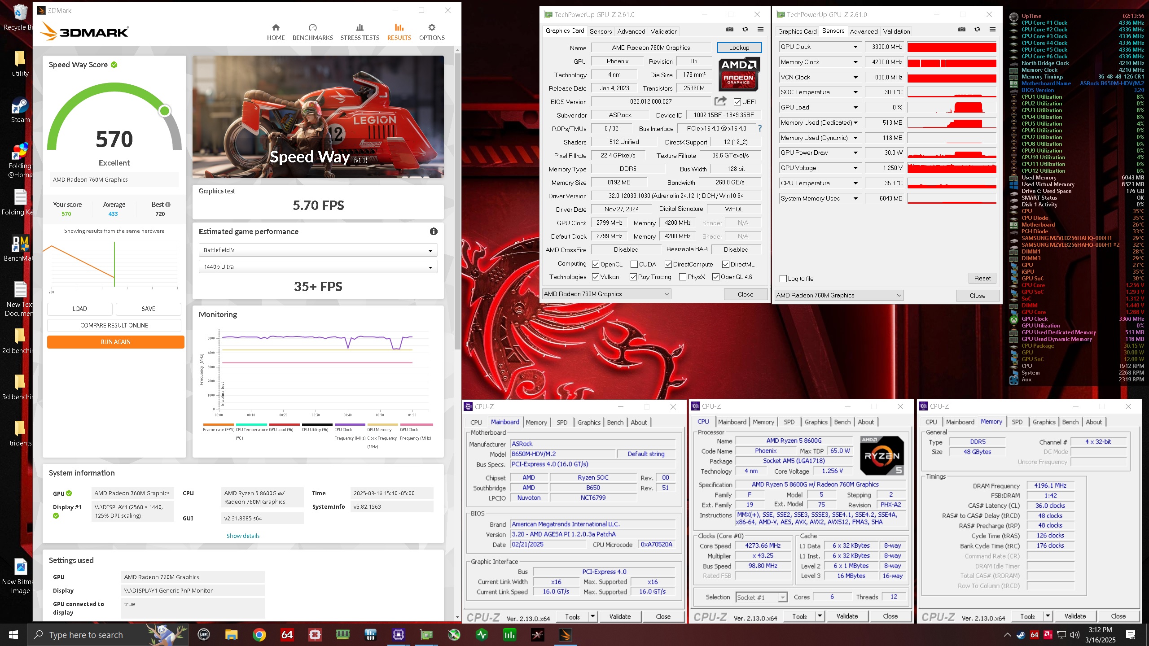Open Google Chrome from the taskbar

(259, 635)
